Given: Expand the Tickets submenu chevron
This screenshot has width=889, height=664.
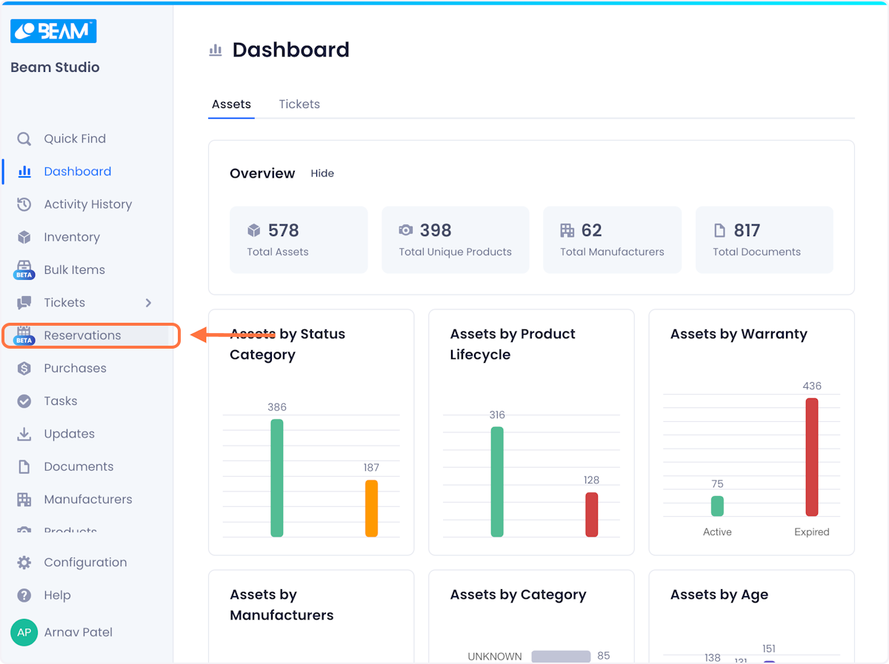Looking at the screenshot, I should click(148, 303).
